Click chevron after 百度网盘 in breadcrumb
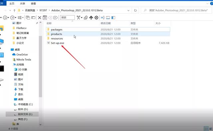The image size is (213, 131). pos(37,10)
